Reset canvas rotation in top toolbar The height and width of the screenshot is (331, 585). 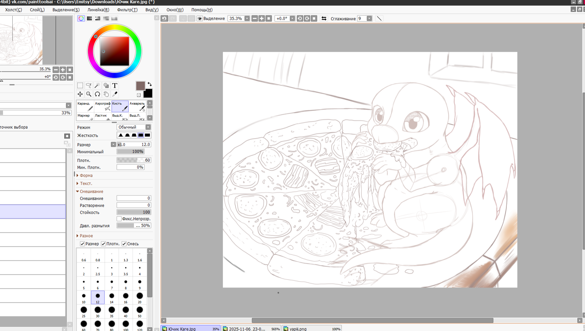(314, 19)
